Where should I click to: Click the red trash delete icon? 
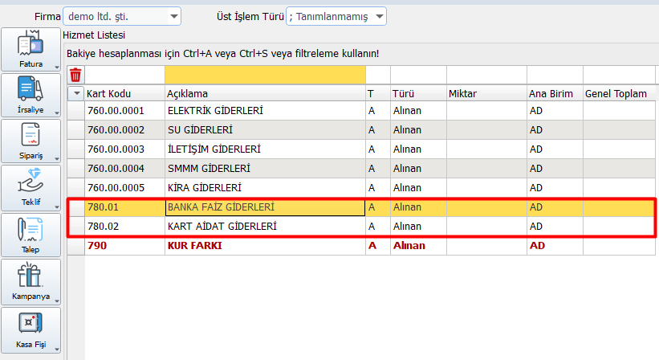click(75, 76)
